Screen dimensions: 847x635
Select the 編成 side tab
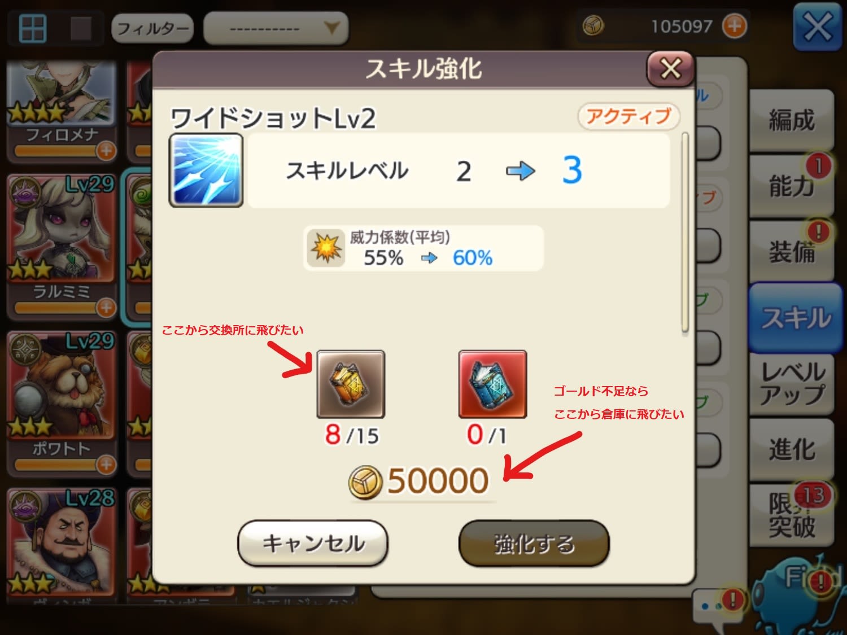[x=791, y=120]
